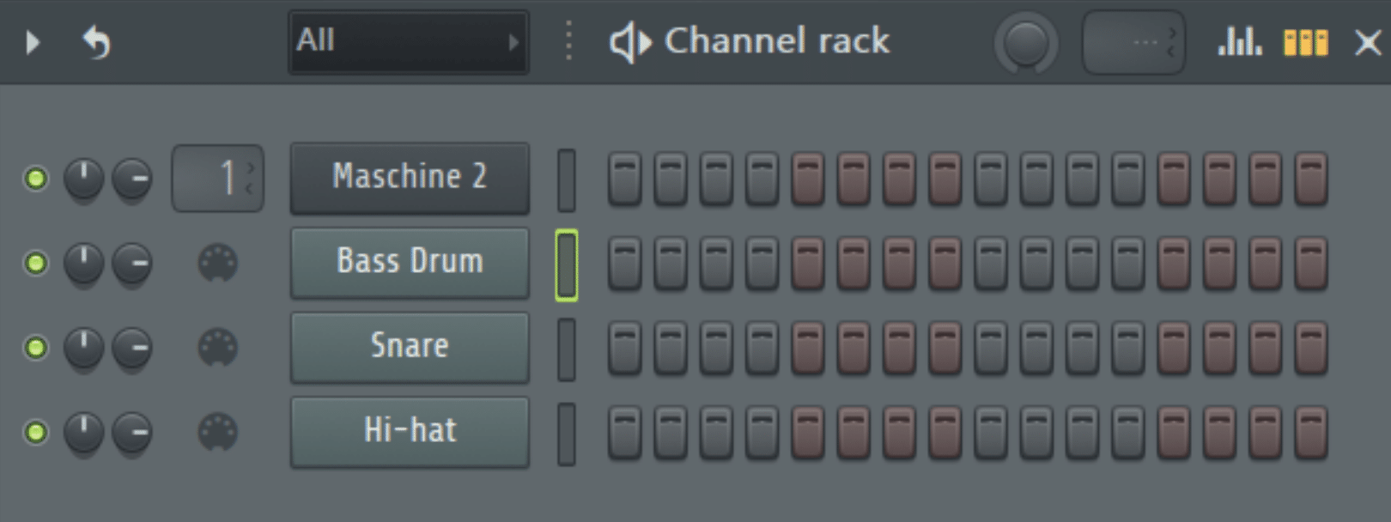This screenshot has height=522, width=1391.
Task: Click the pattern length box in header
Action: click(x=1133, y=42)
